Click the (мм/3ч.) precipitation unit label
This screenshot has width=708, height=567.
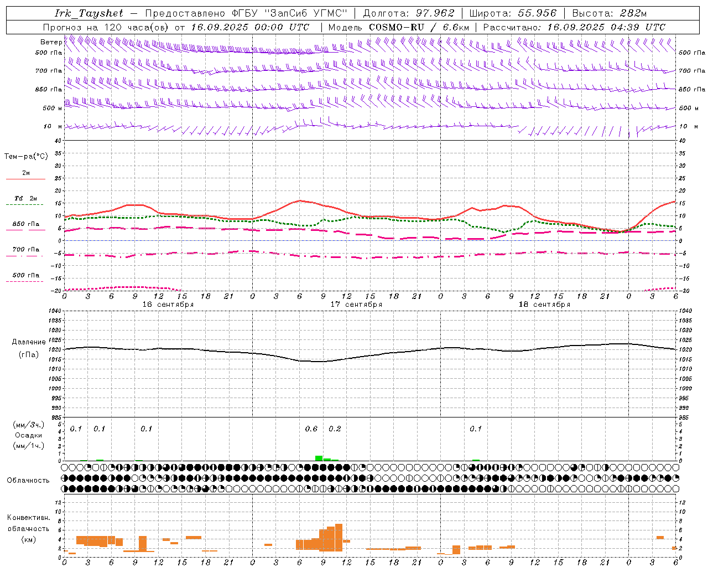[x=28, y=425]
